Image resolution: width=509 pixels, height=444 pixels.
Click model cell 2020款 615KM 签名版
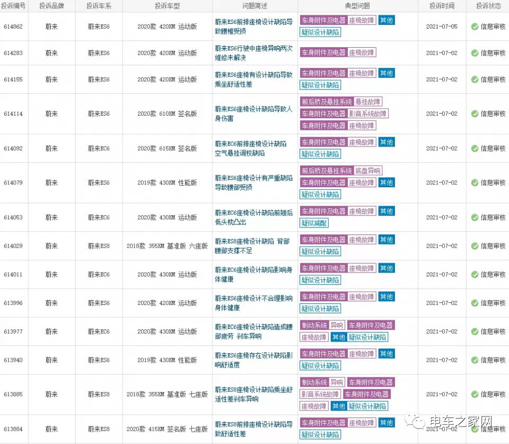pyautogui.click(x=167, y=149)
